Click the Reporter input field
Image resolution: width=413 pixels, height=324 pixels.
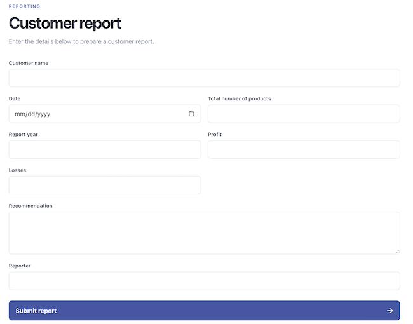point(205,281)
